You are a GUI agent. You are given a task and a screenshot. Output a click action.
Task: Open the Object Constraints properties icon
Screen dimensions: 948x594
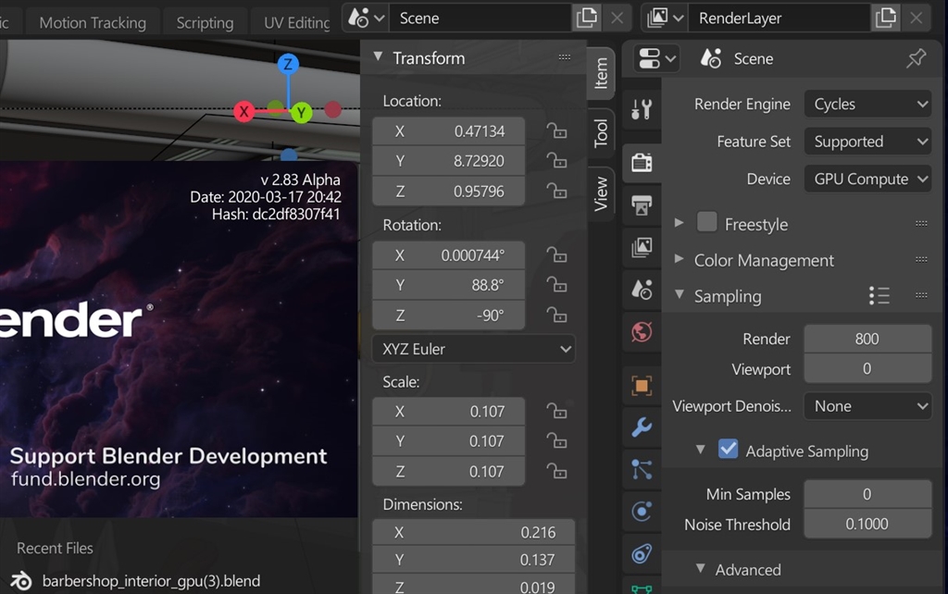[x=642, y=553]
